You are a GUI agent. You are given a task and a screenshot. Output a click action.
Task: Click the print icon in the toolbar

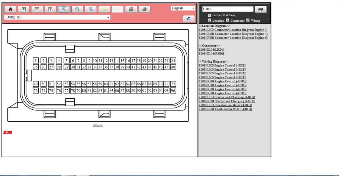pyautogui.click(x=144, y=9)
